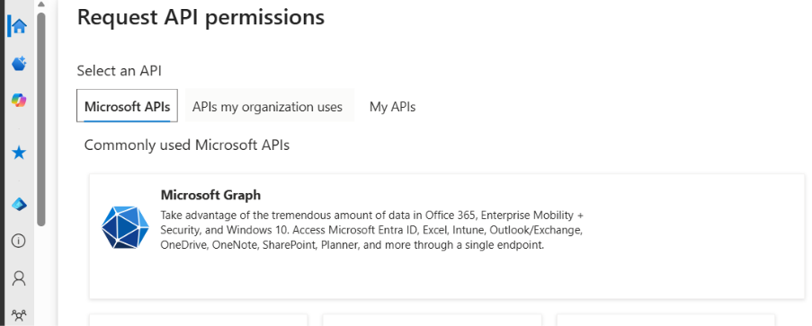The image size is (812, 326).
Task: Select middle partially visible API card below Graph
Action: coord(432,320)
